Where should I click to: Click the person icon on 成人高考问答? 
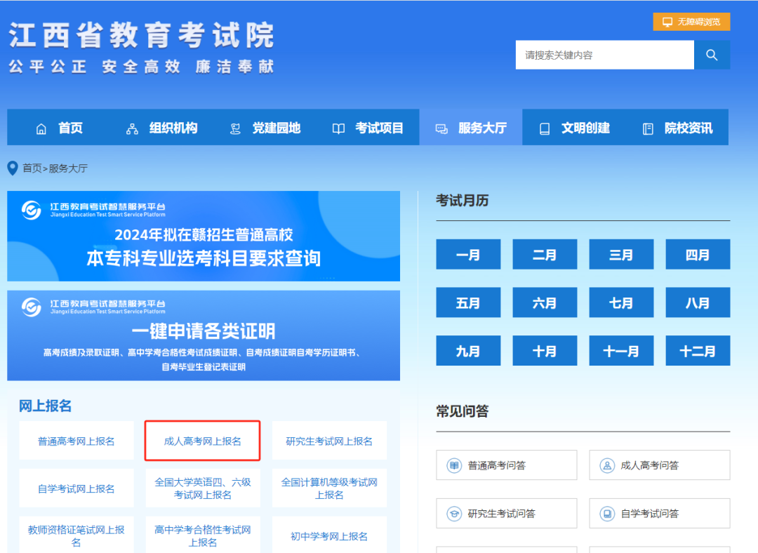tap(607, 465)
